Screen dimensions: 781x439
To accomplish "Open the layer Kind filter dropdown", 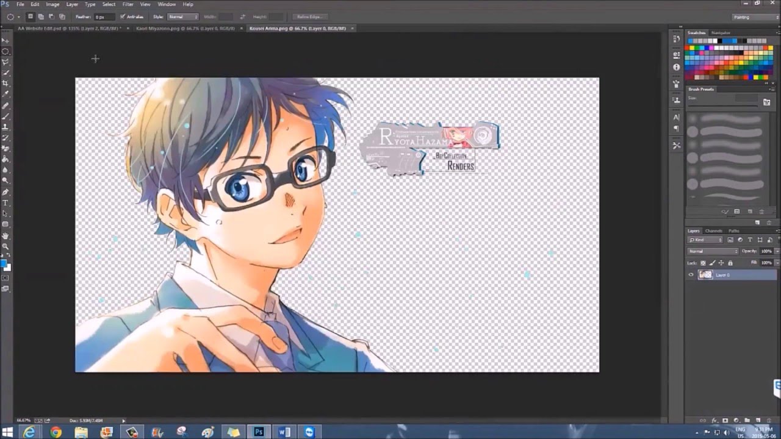I will point(705,240).
